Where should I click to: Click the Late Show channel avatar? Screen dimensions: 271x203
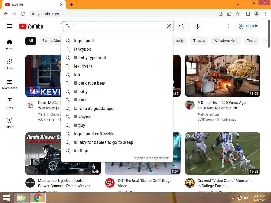(x=30, y=105)
